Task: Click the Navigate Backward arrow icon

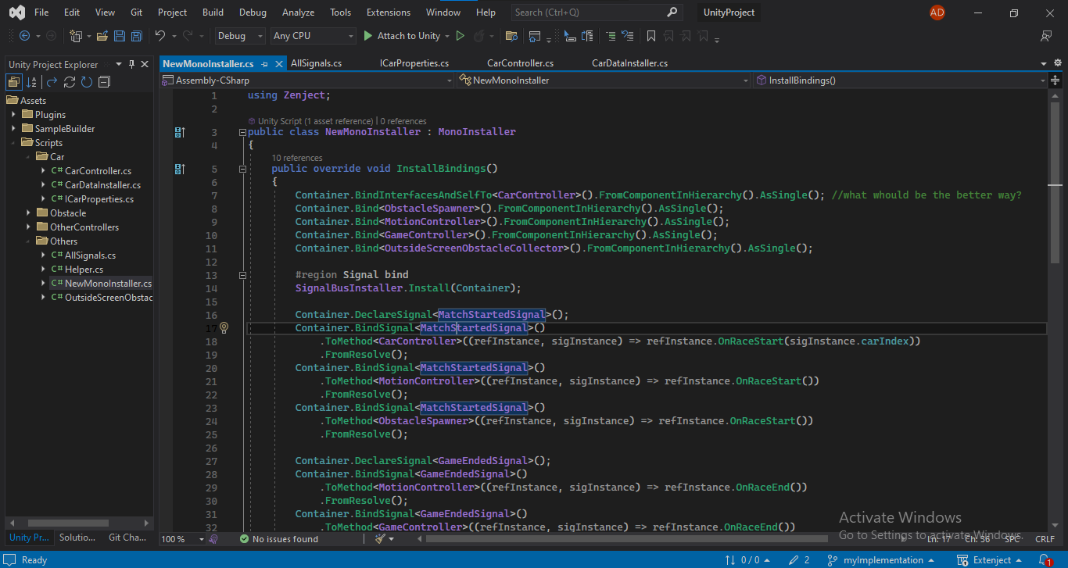Action: [x=24, y=36]
